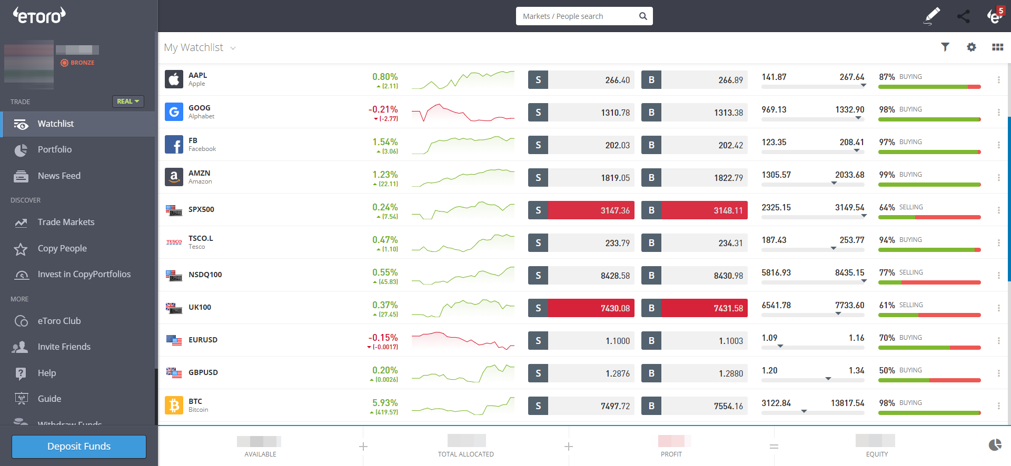The height and width of the screenshot is (466, 1011).
Task: Open eToro notifications icon with badge
Action: pyautogui.click(x=994, y=16)
